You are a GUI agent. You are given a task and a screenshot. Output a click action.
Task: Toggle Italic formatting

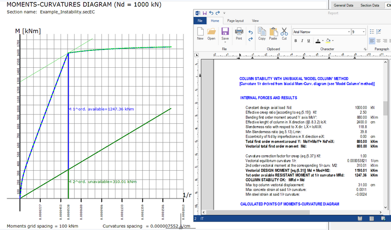pyautogui.click(x=302, y=41)
